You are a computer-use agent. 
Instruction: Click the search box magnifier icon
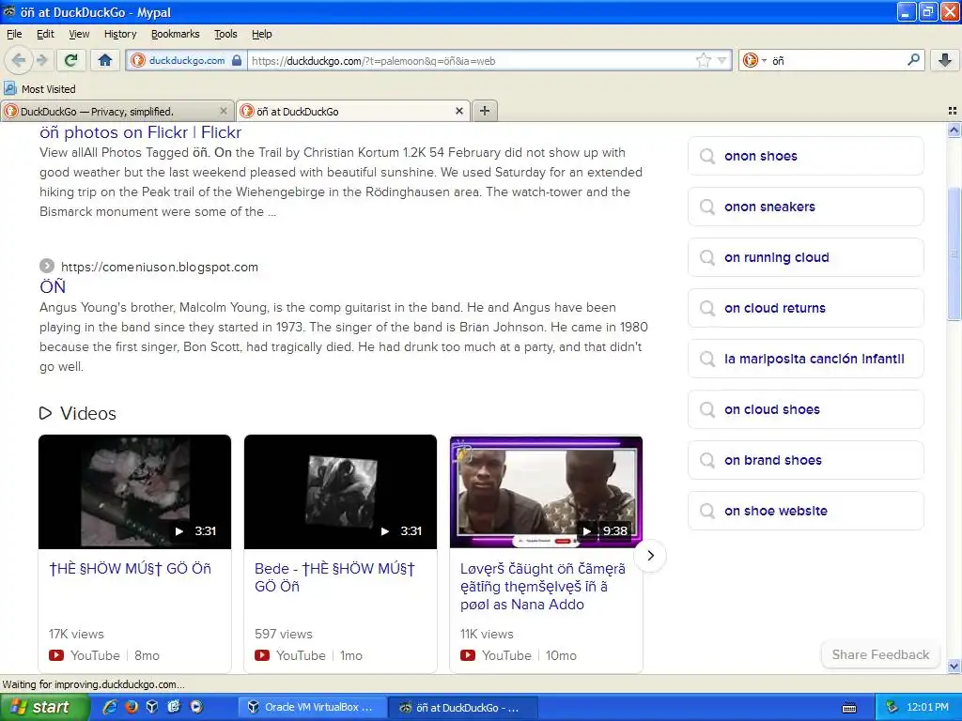[x=913, y=60]
